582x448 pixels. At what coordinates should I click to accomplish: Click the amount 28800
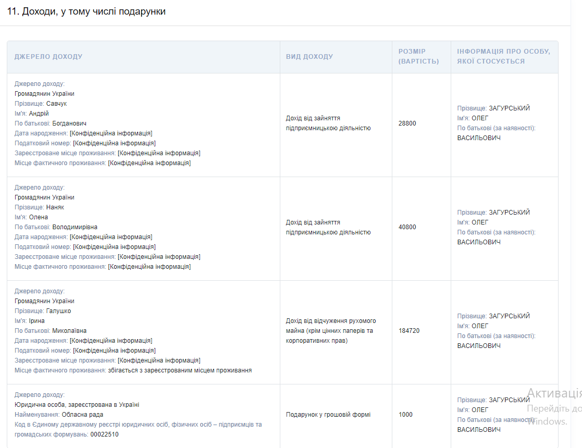[x=407, y=123]
